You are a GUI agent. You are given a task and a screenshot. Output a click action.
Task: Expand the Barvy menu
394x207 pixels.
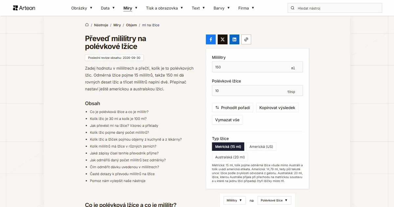click(x=222, y=8)
